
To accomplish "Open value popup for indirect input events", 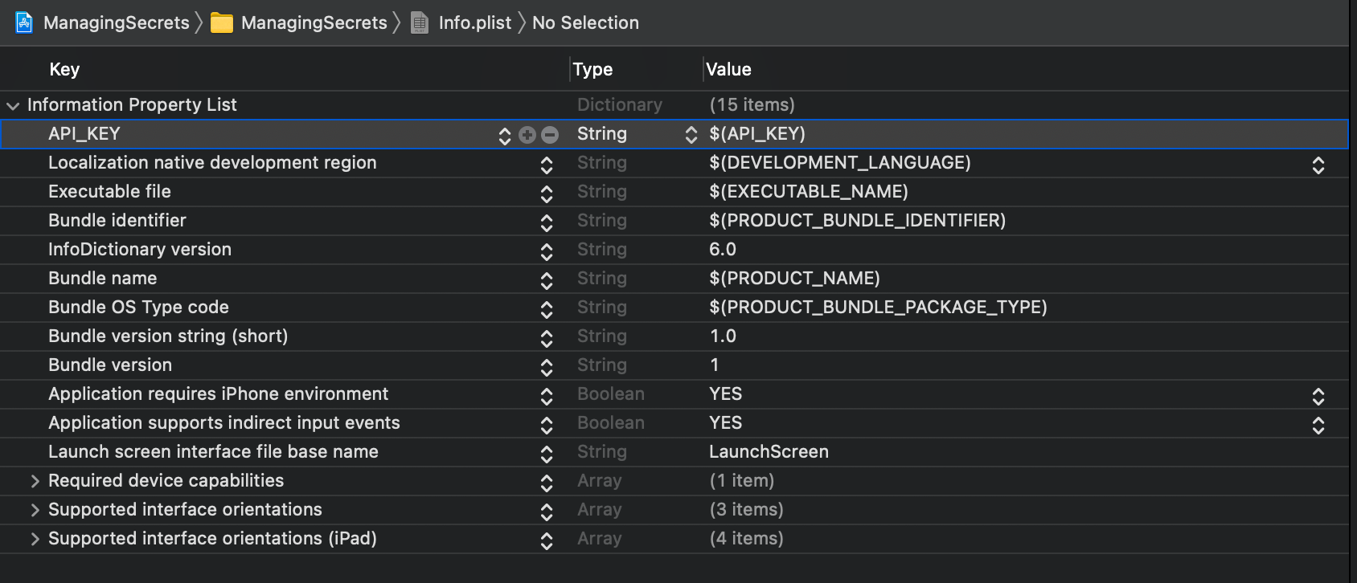I will click(x=1318, y=425).
